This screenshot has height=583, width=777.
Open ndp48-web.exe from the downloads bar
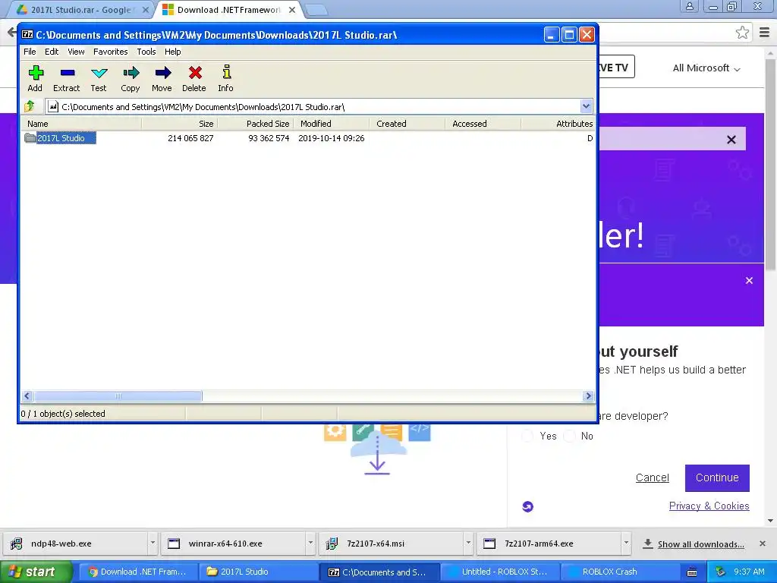(75, 544)
